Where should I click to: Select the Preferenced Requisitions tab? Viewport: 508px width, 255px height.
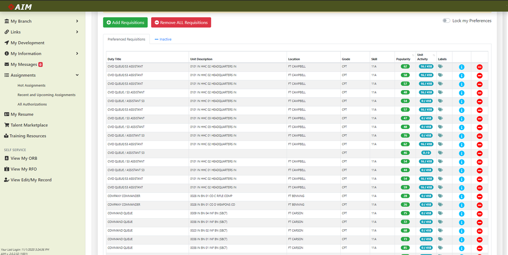point(126,39)
